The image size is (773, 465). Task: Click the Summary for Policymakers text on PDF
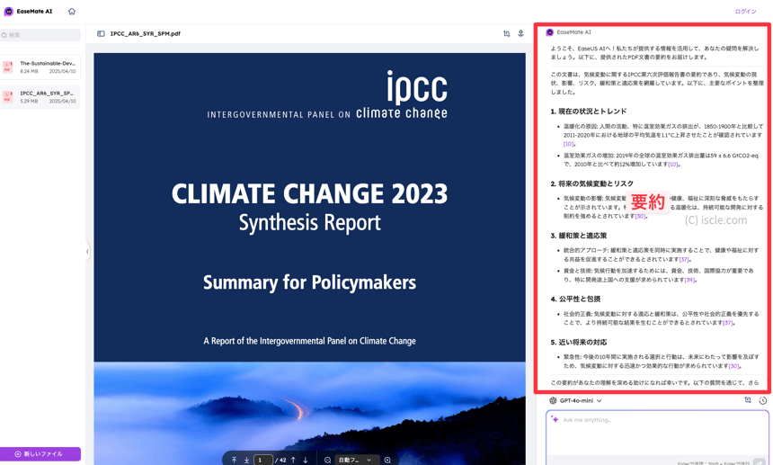tap(309, 282)
